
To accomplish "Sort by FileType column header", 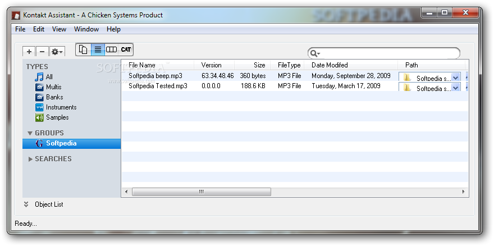I will 287,65.
